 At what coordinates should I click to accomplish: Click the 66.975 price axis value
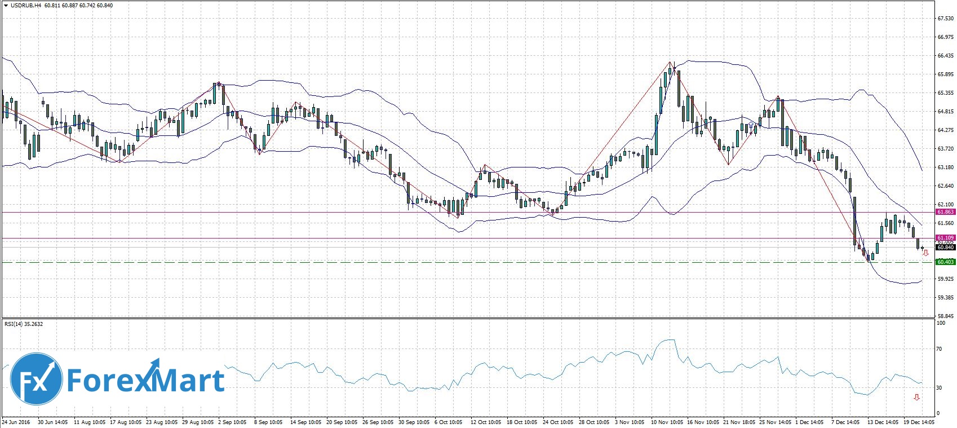tap(945, 37)
